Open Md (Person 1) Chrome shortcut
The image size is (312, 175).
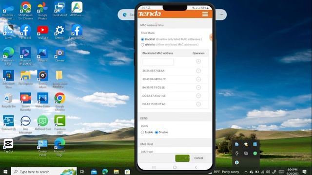(x=25, y=10)
